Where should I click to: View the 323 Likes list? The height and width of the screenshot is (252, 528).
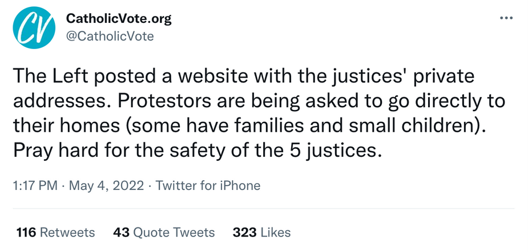(x=261, y=233)
